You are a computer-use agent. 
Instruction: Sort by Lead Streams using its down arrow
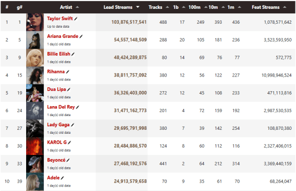coord(138,7)
